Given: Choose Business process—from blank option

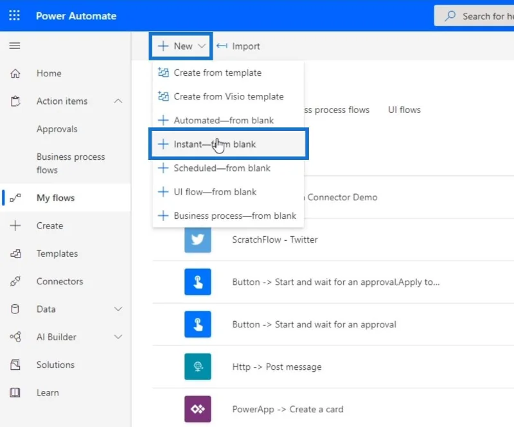Looking at the screenshot, I should tap(229, 216).
